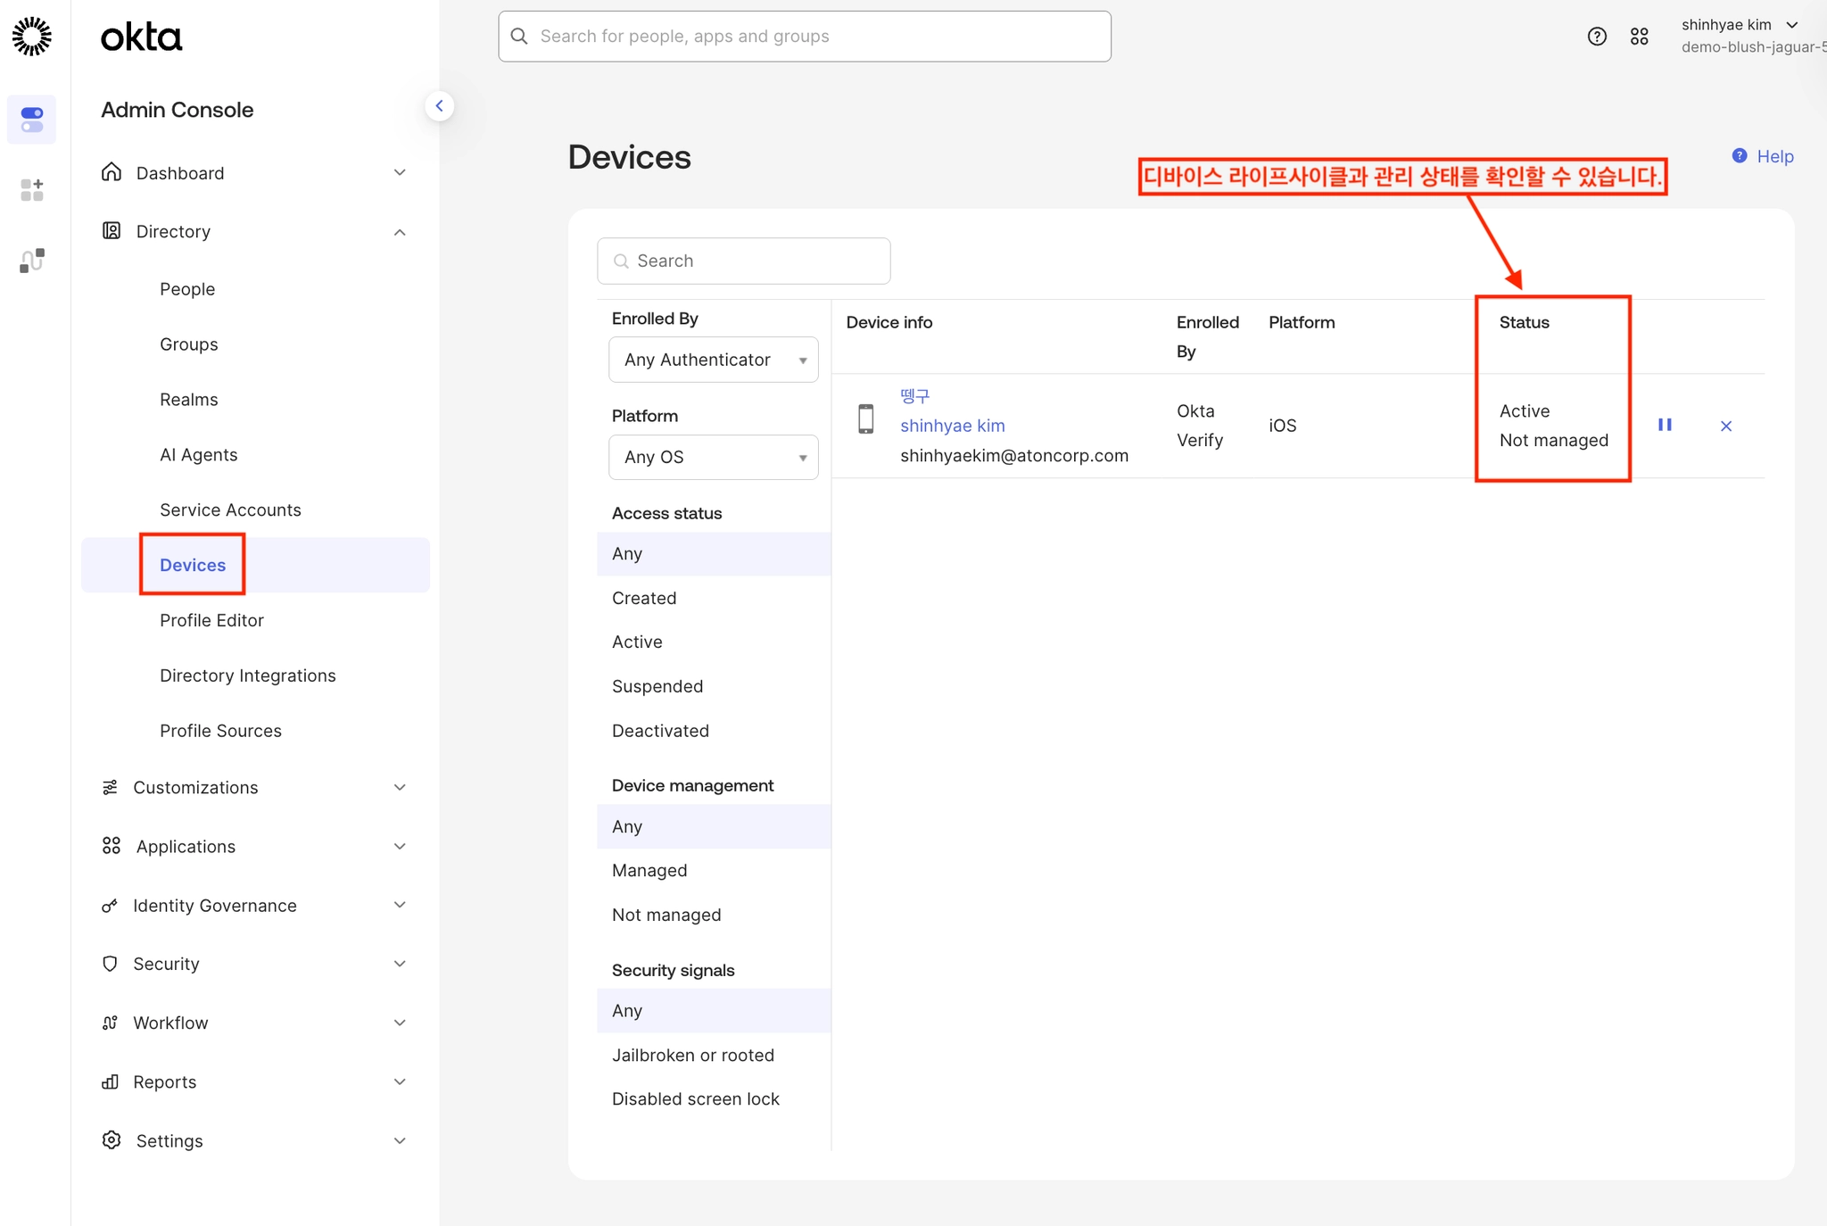Open People under Directory
1827x1226 pixels.
[187, 289]
